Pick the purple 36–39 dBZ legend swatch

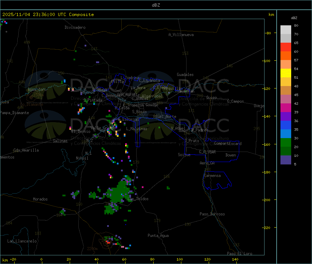pyautogui.click(x=286, y=117)
